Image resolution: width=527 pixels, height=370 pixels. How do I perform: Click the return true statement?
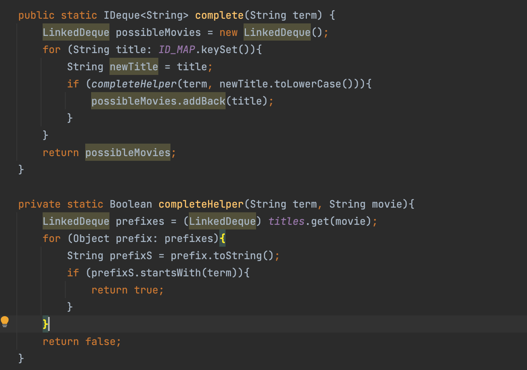[127, 290]
